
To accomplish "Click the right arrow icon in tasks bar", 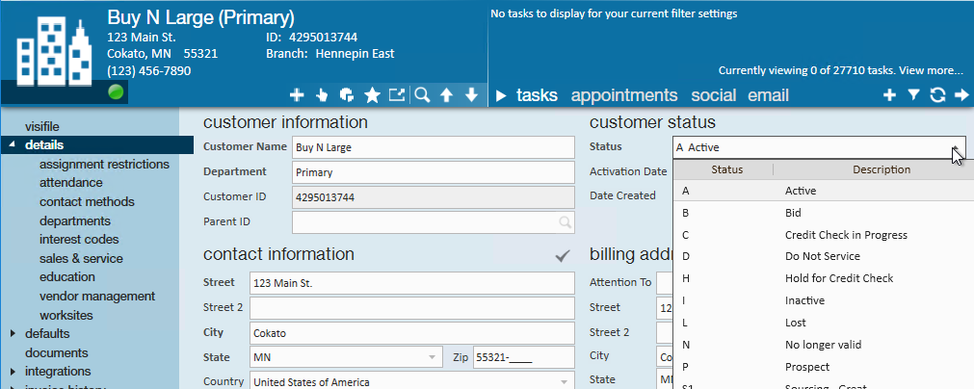I will click(x=961, y=95).
